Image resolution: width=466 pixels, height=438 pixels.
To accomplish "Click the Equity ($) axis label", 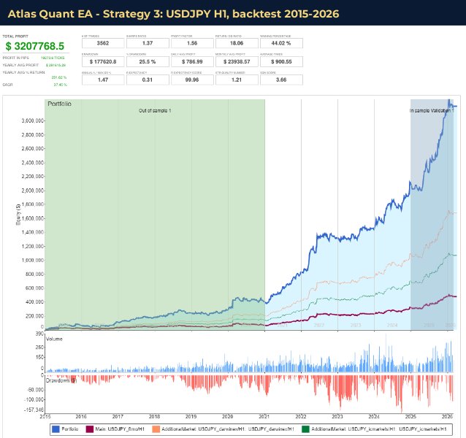I will pyautogui.click(x=18, y=215).
